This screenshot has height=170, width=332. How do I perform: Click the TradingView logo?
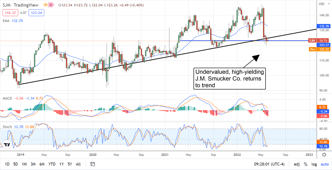[x=7, y=145]
